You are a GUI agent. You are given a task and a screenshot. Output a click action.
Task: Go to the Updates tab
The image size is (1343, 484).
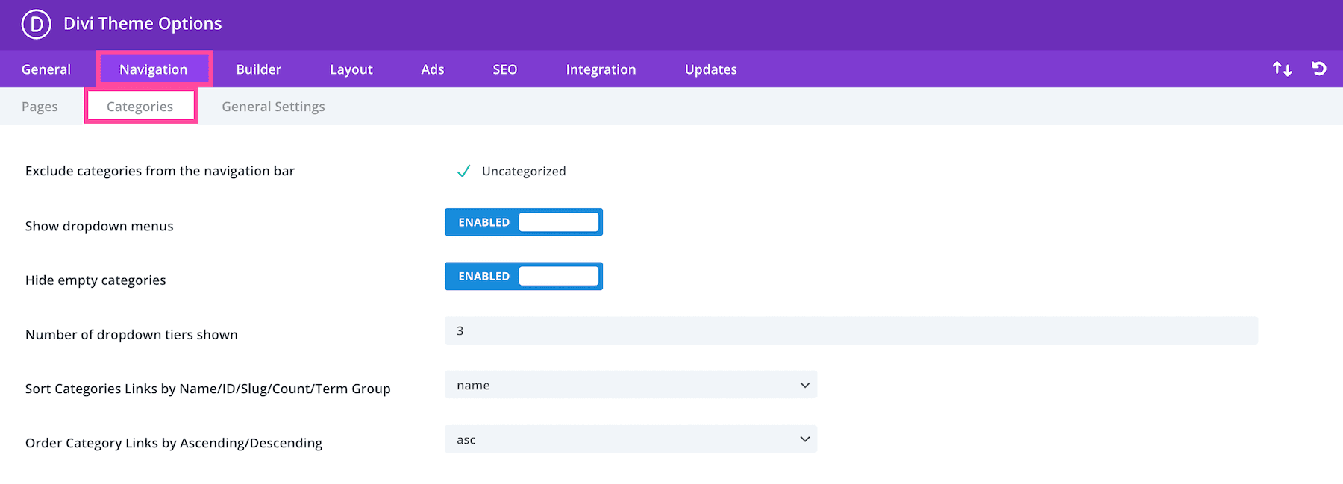[x=710, y=69]
